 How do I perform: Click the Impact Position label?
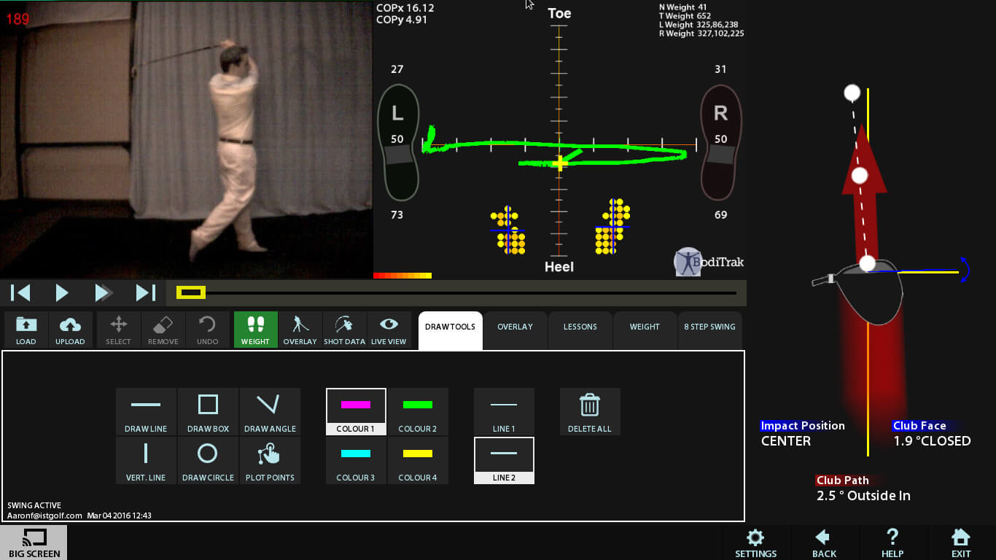click(802, 426)
